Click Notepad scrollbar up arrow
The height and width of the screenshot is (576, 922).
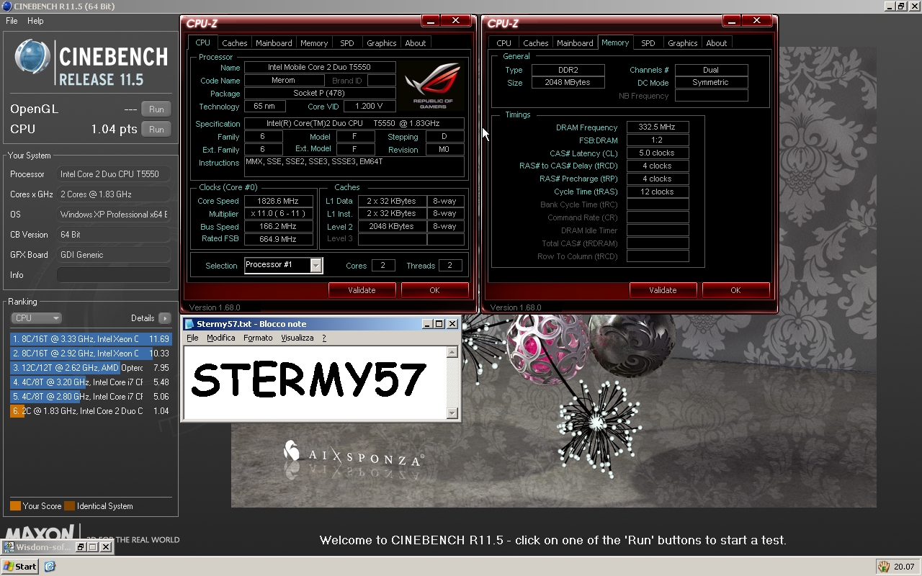[452, 352]
